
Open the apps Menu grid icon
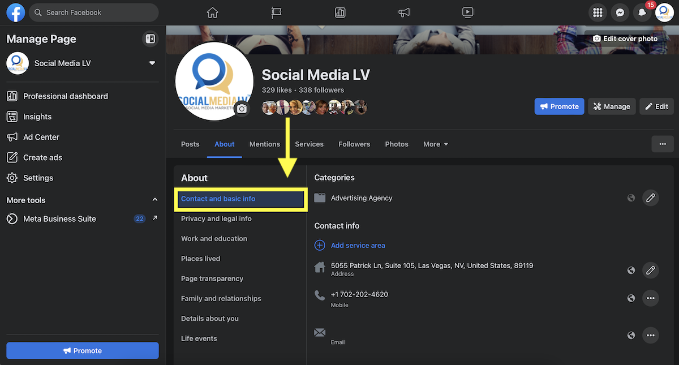598,12
